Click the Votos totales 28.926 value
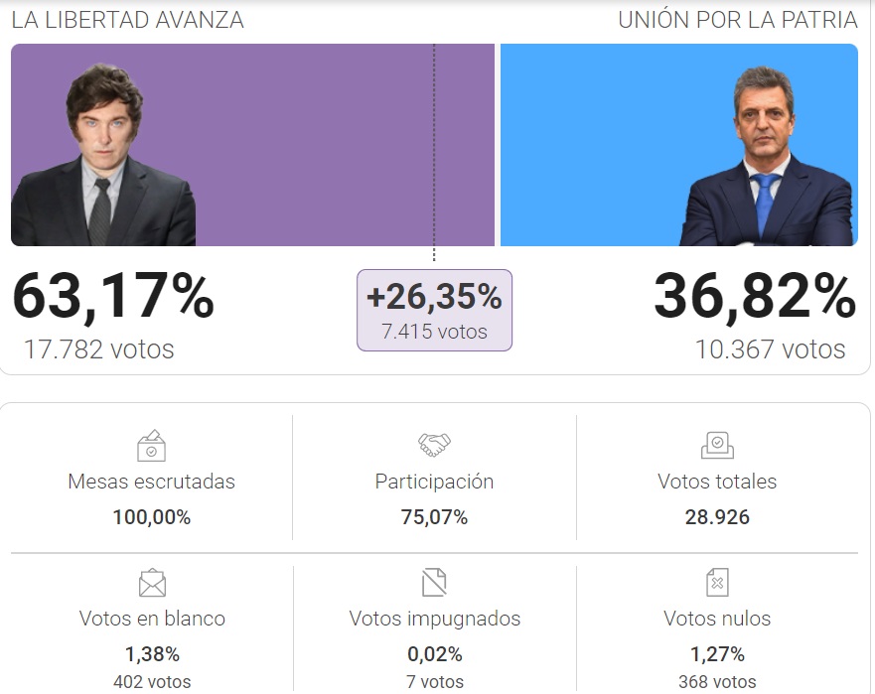This screenshot has width=875, height=694. click(717, 517)
